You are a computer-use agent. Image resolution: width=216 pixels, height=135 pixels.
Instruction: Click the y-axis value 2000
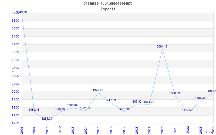tap(15, 92)
